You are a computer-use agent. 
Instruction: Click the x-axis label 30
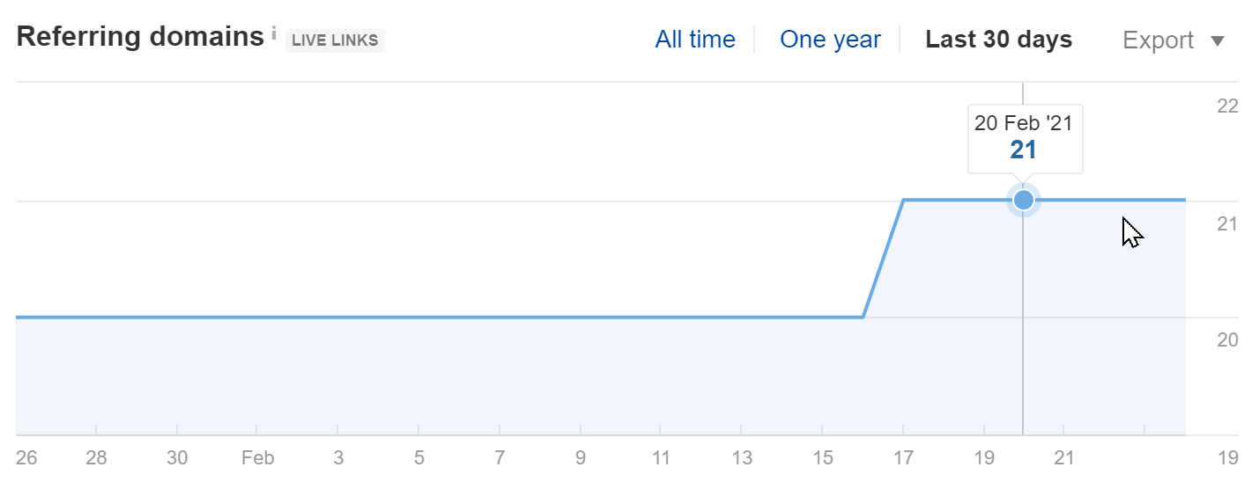click(177, 458)
